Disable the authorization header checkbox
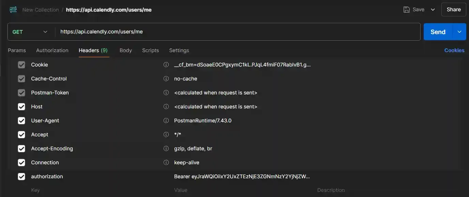The image size is (469, 197). tap(21, 177)
